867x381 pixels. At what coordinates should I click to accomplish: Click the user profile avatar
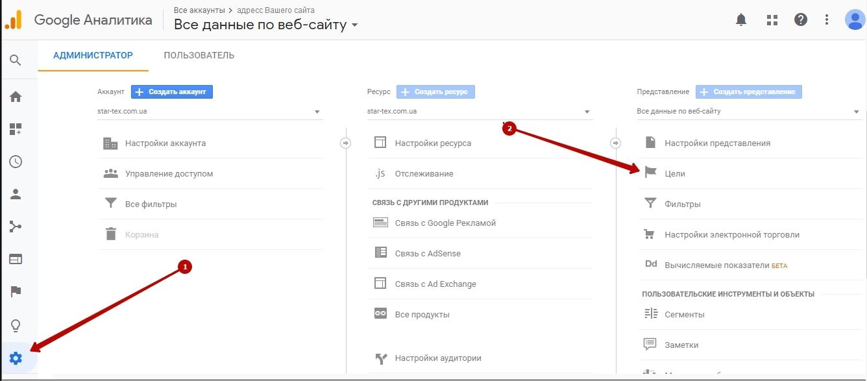tap(855, 19)
